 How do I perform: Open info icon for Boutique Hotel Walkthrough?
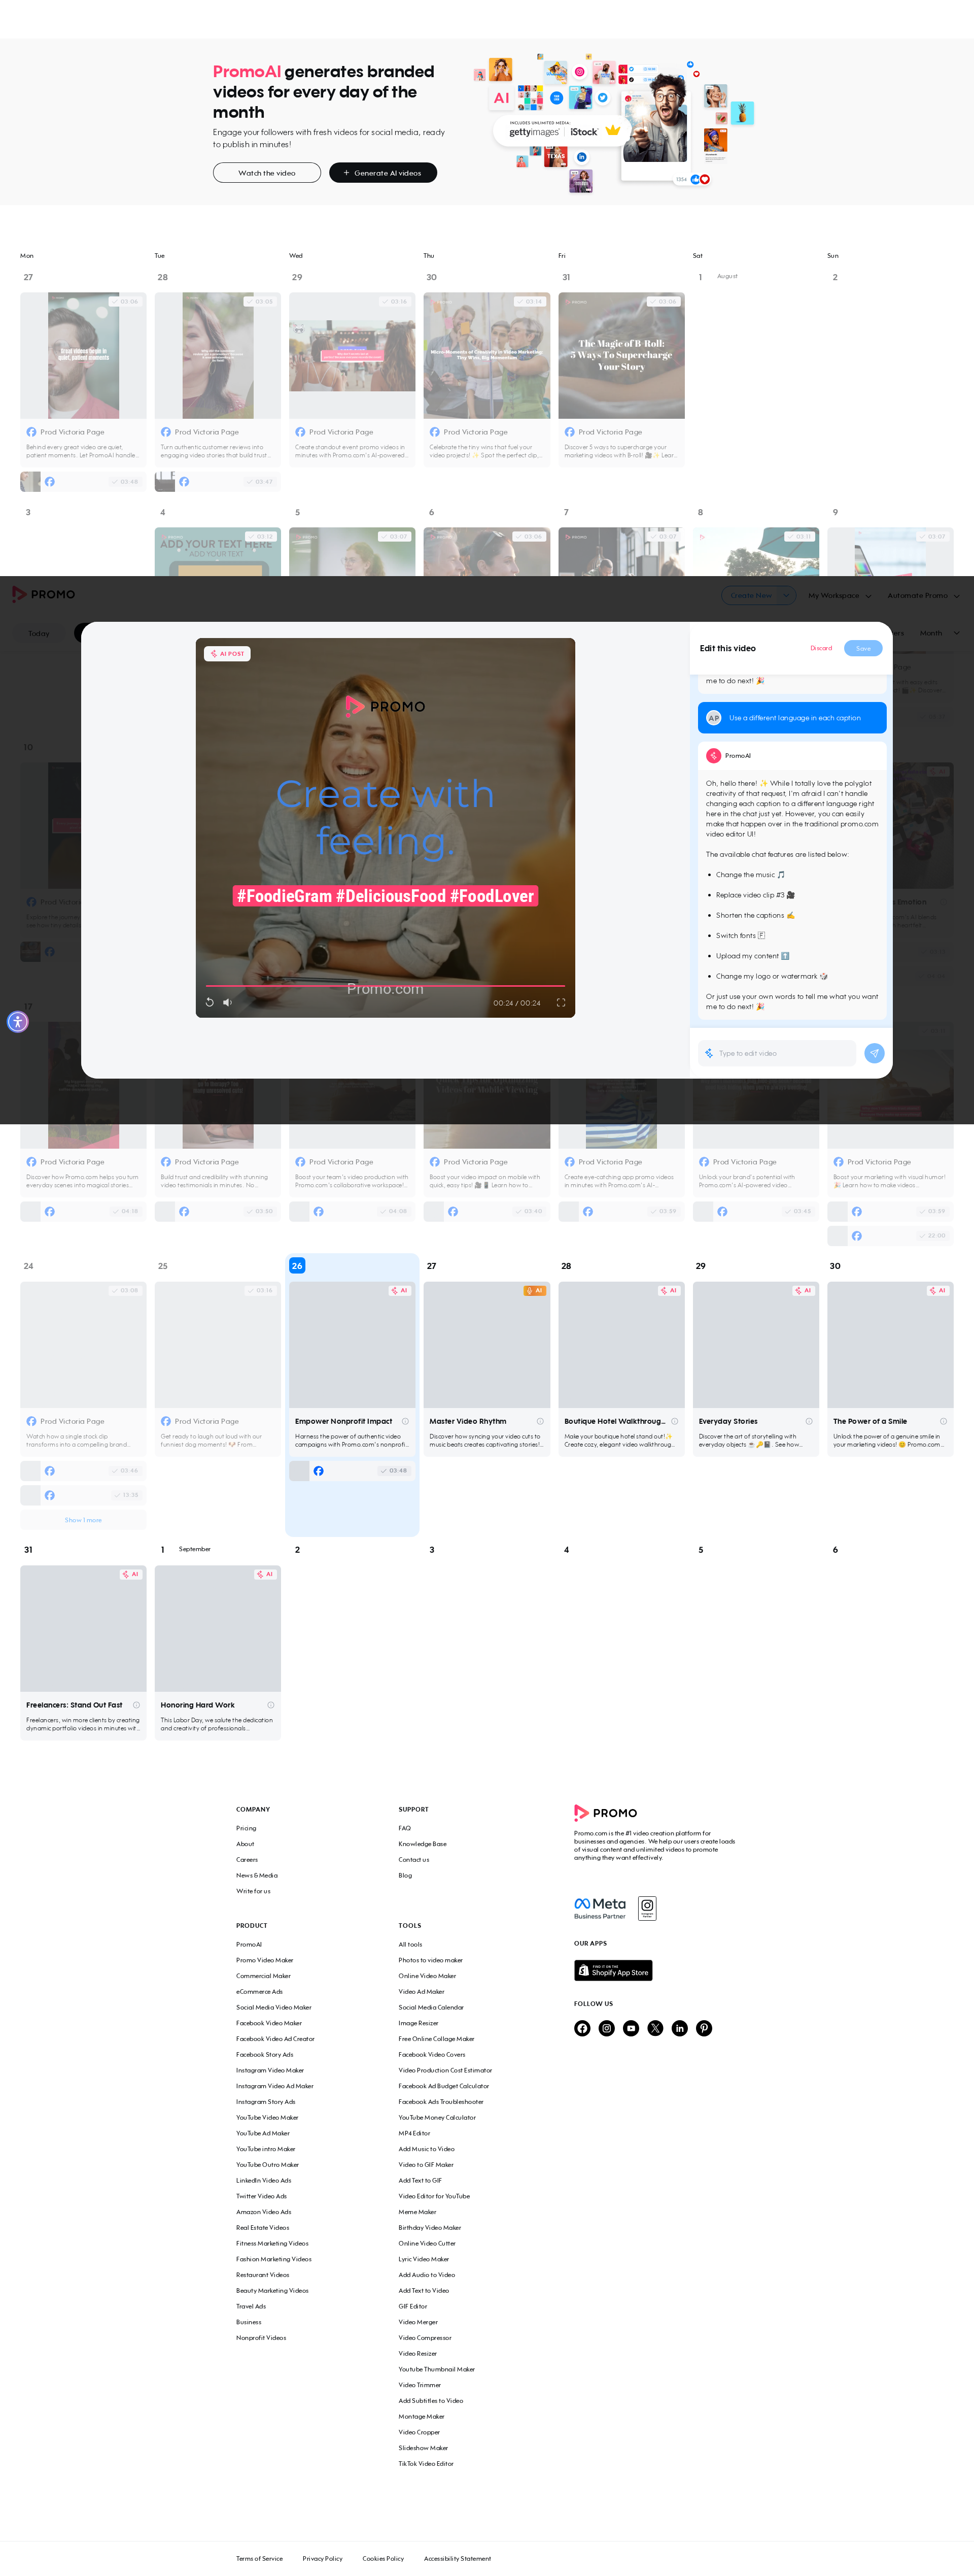click(674, 1421)
